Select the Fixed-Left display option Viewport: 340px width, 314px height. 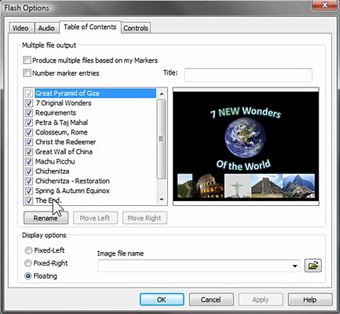click(29, 250)
